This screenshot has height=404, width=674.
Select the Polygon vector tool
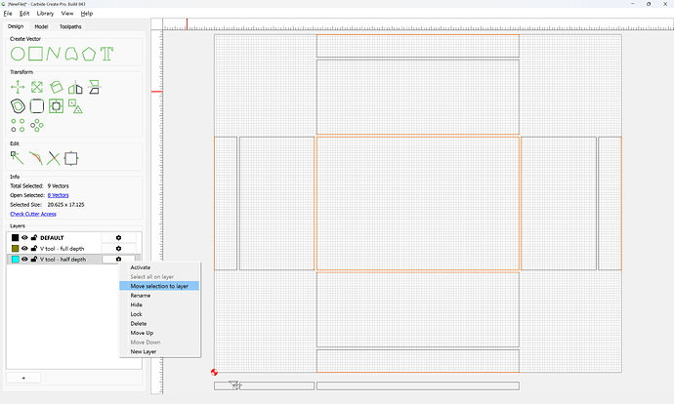coord(89,54)
